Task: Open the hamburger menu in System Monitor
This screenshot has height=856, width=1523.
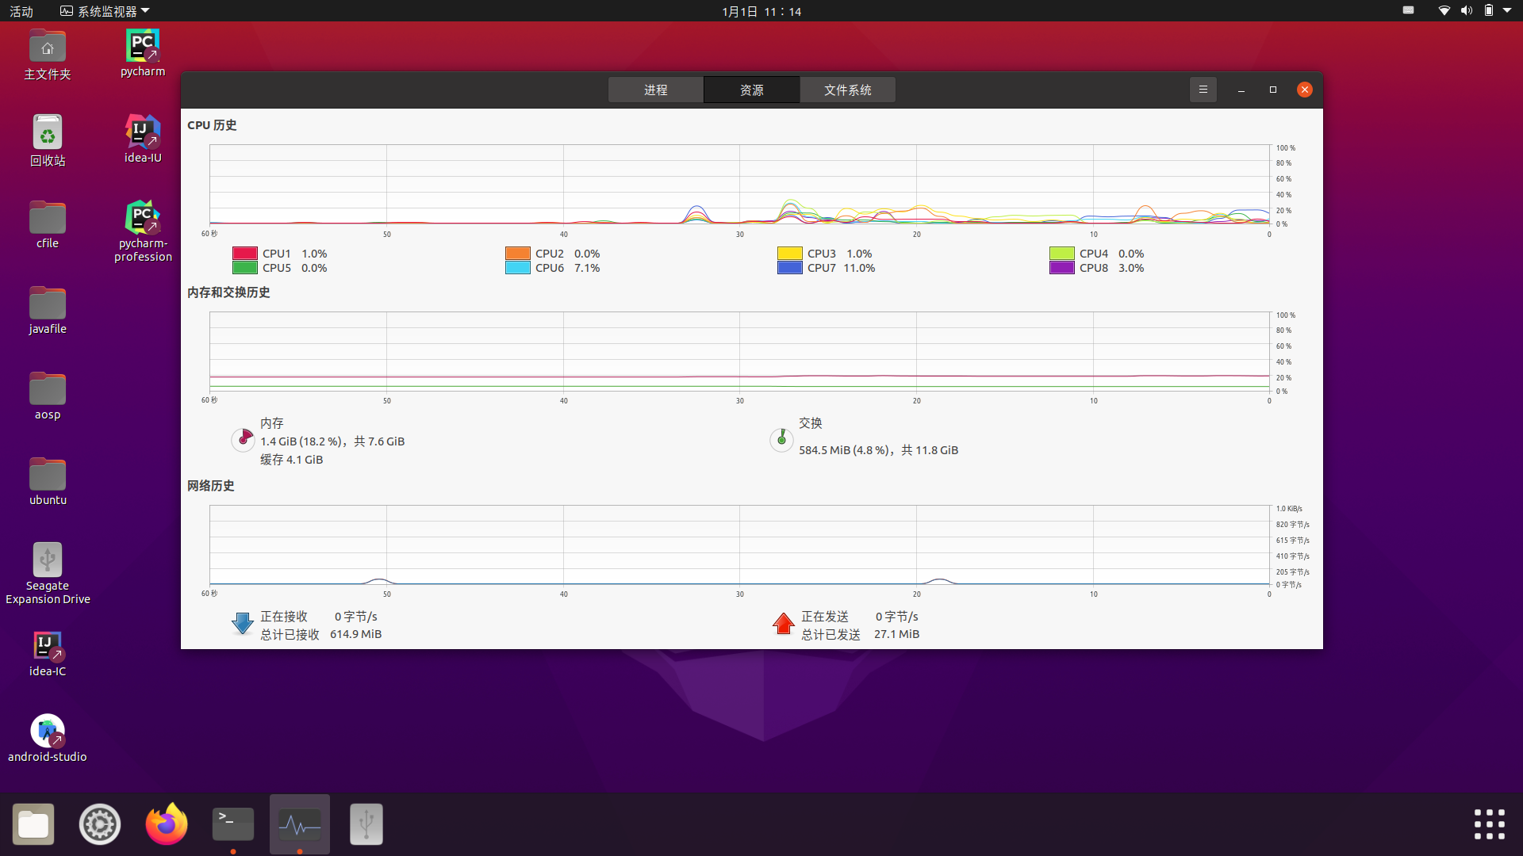Action: pyautogui.click(x=1203, y=89)
